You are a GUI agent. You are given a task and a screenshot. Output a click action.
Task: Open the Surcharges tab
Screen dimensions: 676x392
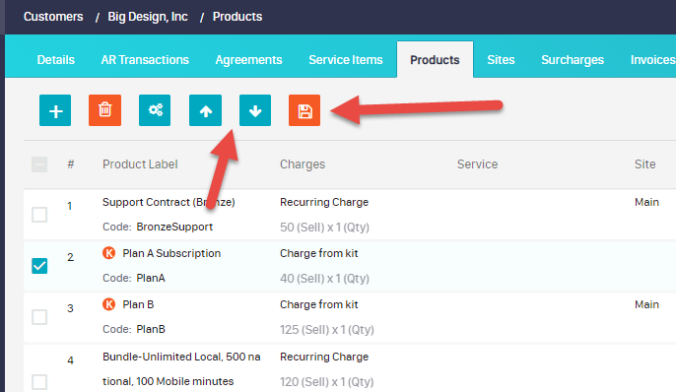(x=573, y=60)
